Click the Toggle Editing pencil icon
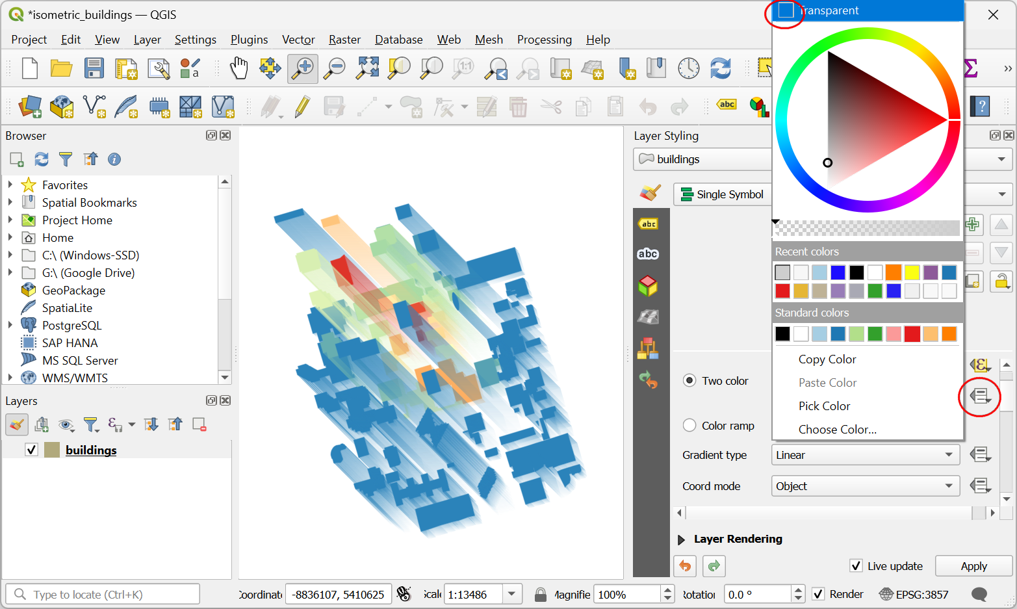The height and width of the screenshot is (609, 1017). pyautogui.click(x=302, y=107)
